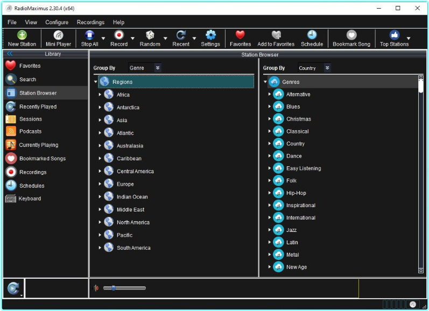Select the Antarctica tree item
Screen dimensions: 429x311
128,107
